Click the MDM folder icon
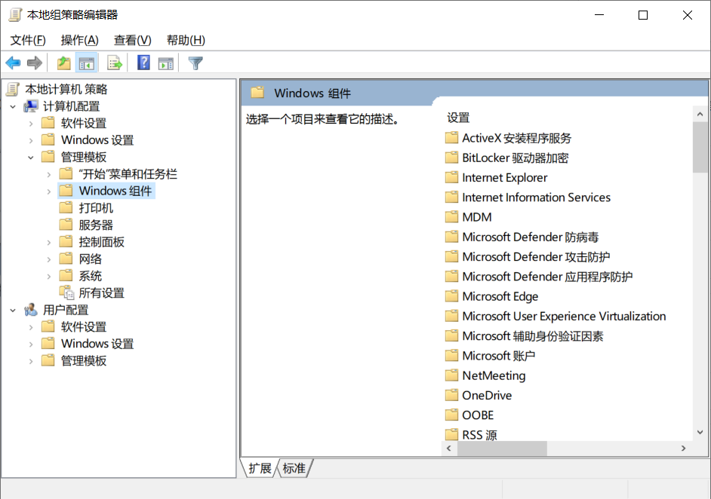The image size is (711, 499). 451,217
